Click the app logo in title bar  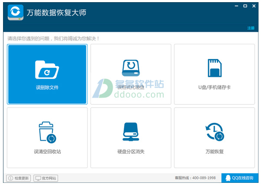pyautogui.click(x=16, y=13)
